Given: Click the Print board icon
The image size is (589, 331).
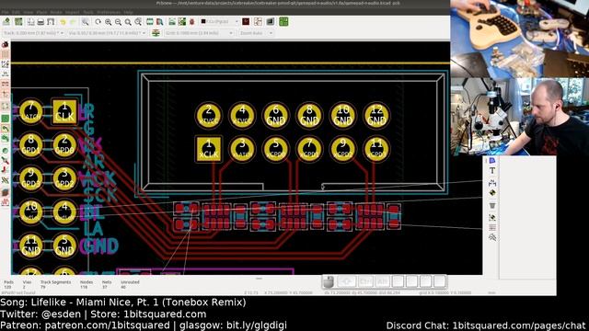Looking at the screenshot, I should [40, 22].
